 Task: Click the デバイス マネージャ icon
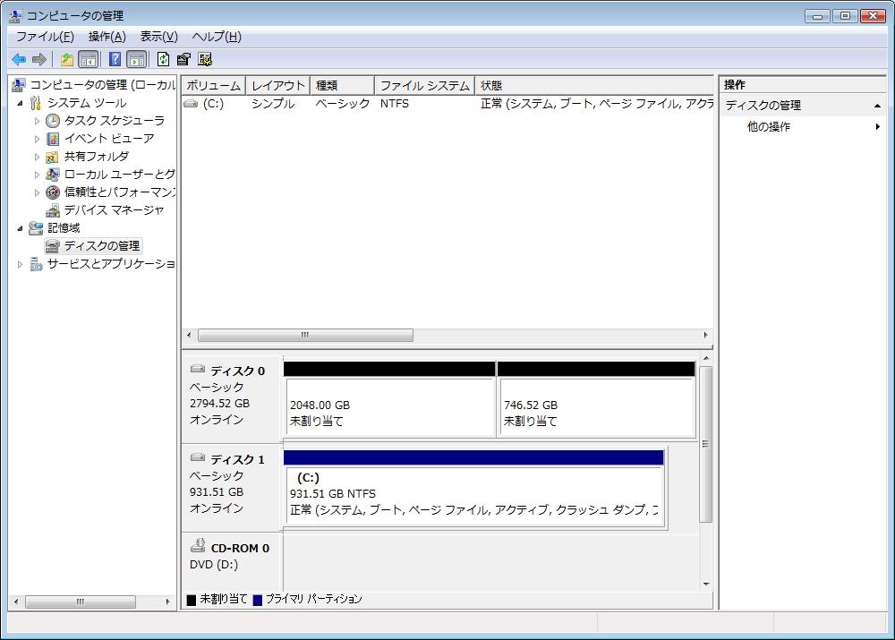[x=53, y=210]
